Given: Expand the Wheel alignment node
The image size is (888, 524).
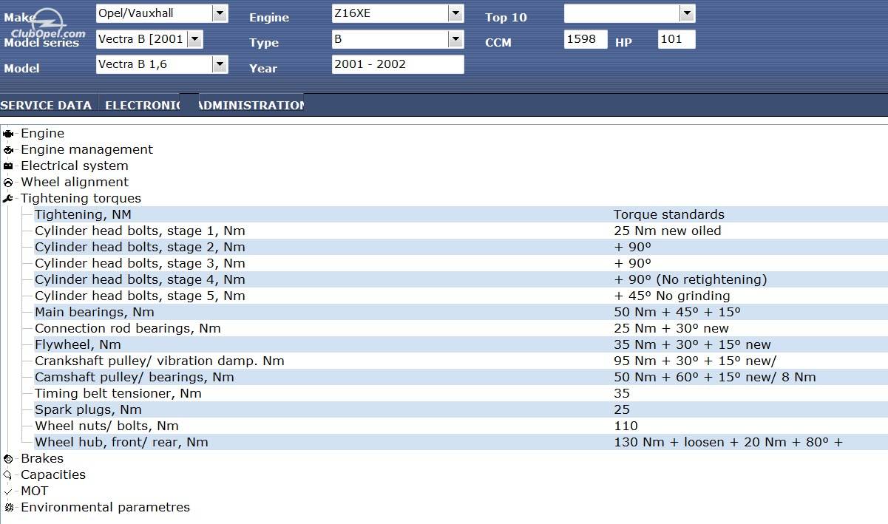Looking at the screenshot, I should [x=75, y=182].
